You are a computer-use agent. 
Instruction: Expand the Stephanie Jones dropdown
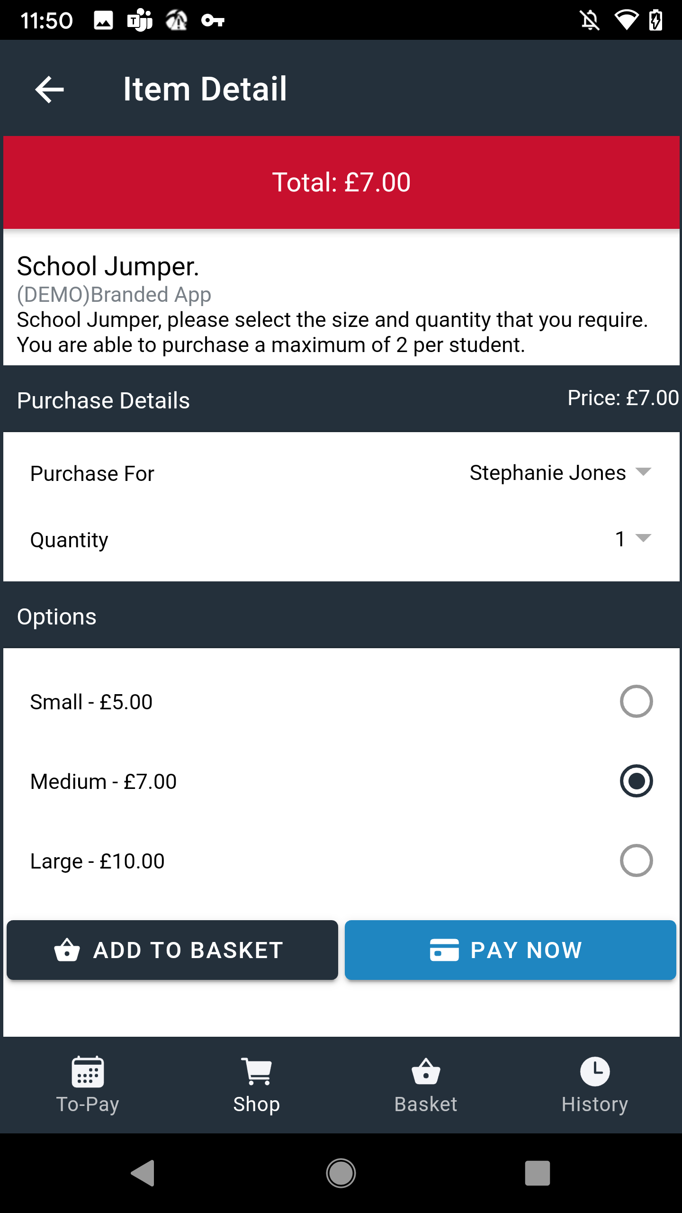561,472
